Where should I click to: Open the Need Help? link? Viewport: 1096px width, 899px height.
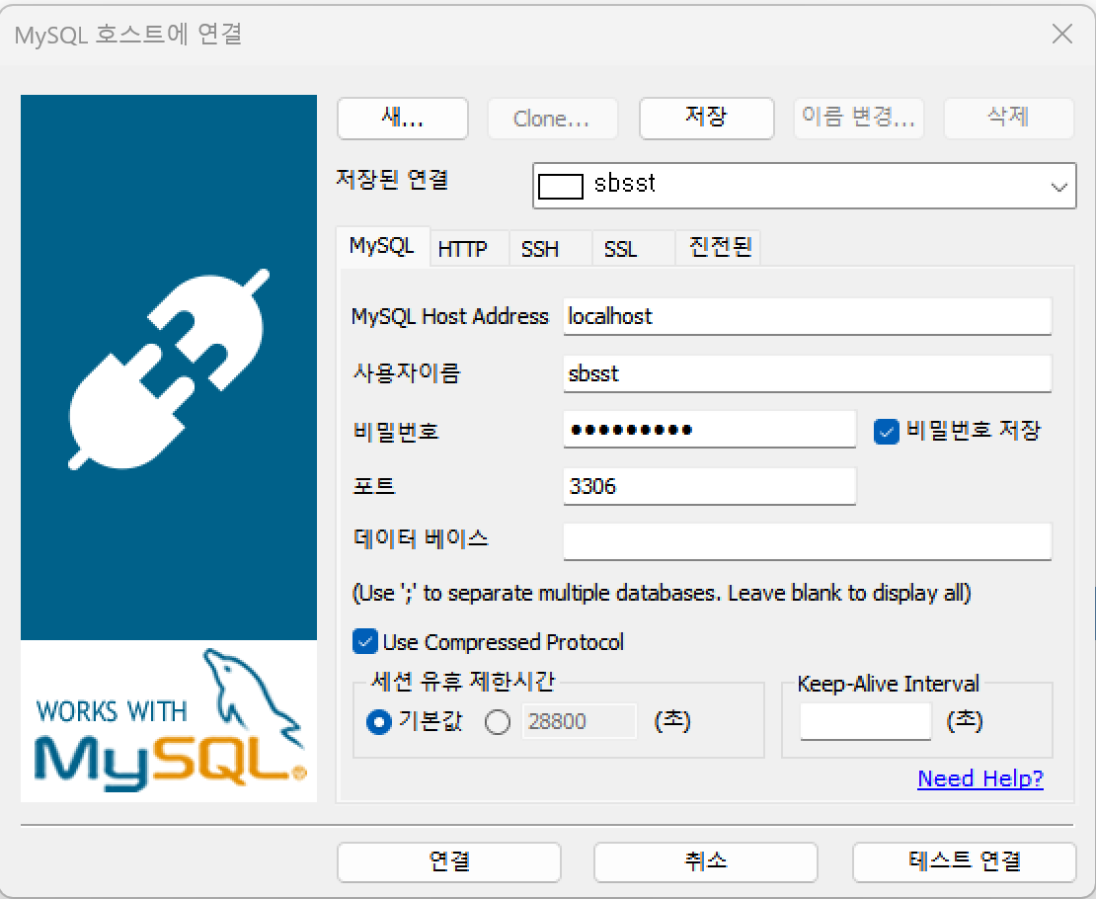tap(979, 777)
